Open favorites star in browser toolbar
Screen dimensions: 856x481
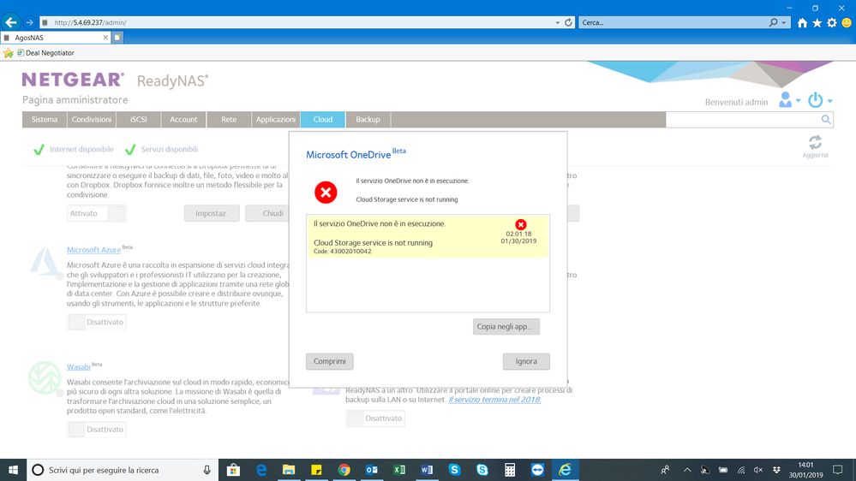817,23
